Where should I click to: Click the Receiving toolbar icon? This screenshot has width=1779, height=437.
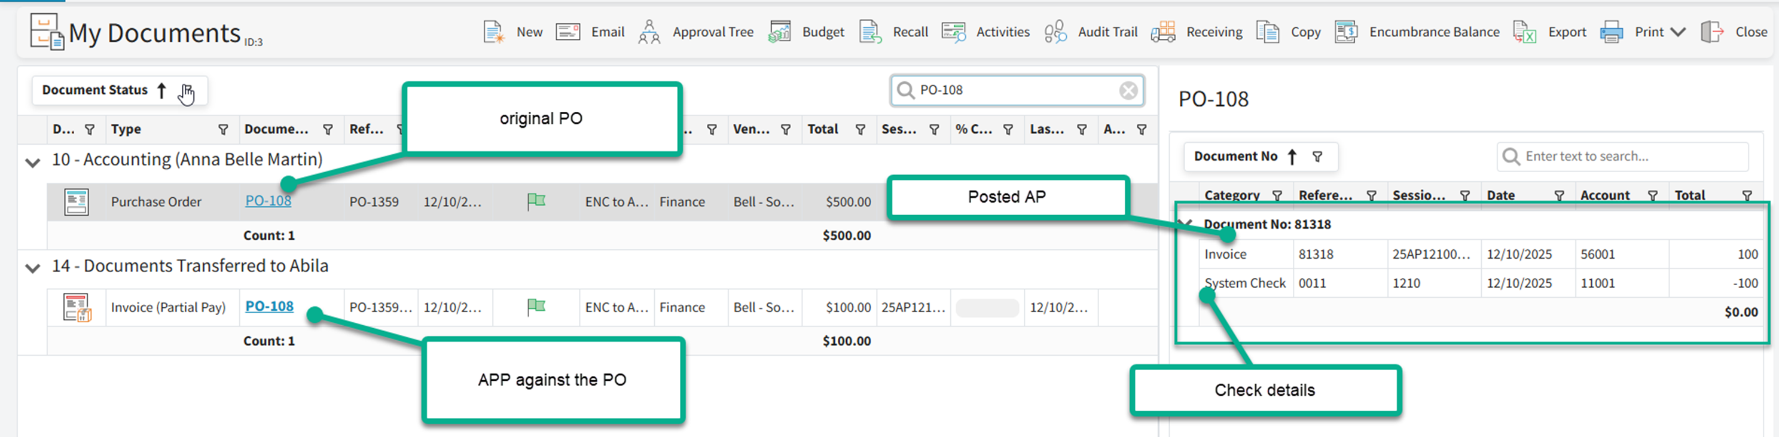[1164, 32]
